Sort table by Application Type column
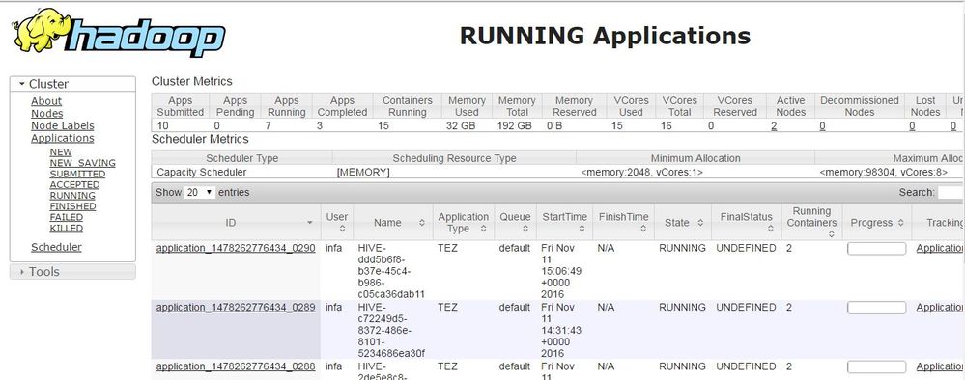 tap(463, 223)
